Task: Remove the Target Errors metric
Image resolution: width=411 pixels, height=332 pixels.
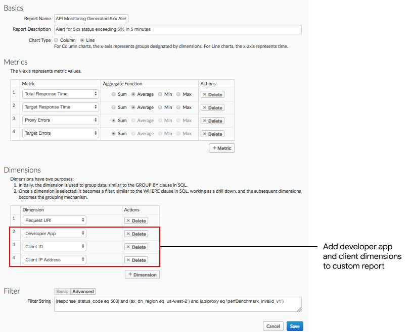Action: click(212, 134)
